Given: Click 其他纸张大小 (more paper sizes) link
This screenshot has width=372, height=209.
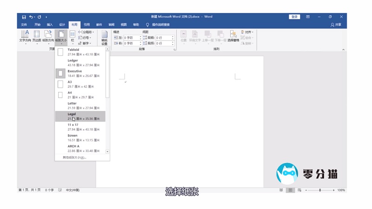Looking at the screenshot, I should coord(74,157).
